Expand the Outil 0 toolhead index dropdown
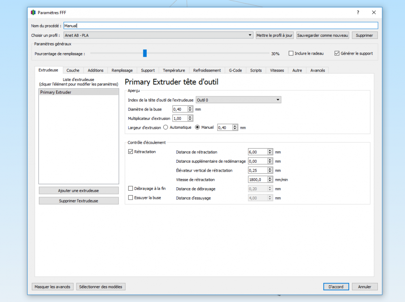Image resolution: width=405 pixels, height=302 pixels. click(239, 100)
